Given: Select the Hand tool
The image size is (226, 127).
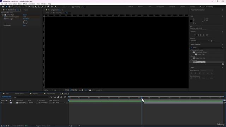Looking at the screenshot, I should pos(10,7).
